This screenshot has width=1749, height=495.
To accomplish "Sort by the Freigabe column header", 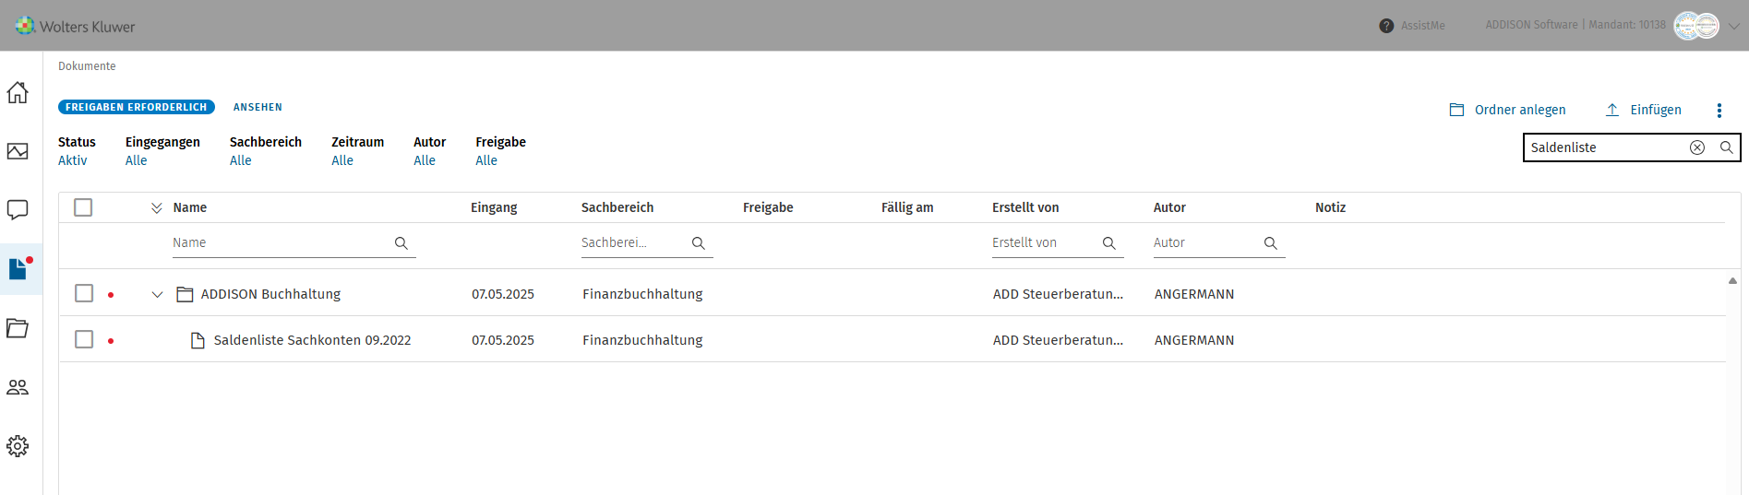I will pos(768,207).
